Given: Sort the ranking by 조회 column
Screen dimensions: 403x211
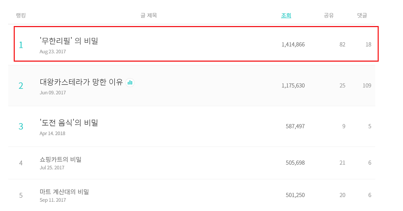Looking at the screenshot, I should [x=286, y=15].
